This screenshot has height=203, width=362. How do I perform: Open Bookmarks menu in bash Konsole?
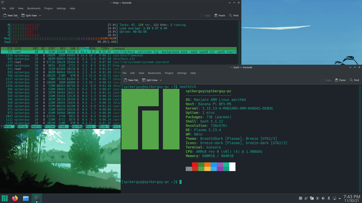pyautogui.click(x=154, y=73)
